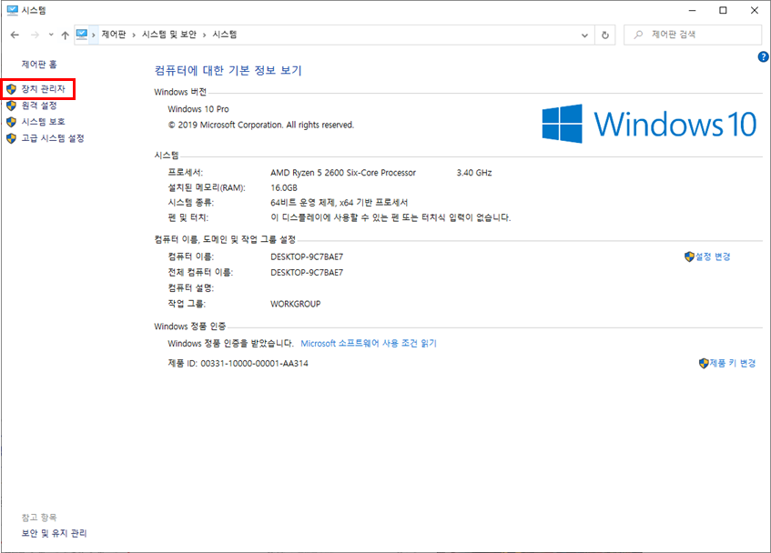
Task: Click the 컴퓨터에 대한 기본 정보 보기 heading
Action: click(x=228, y=71)
